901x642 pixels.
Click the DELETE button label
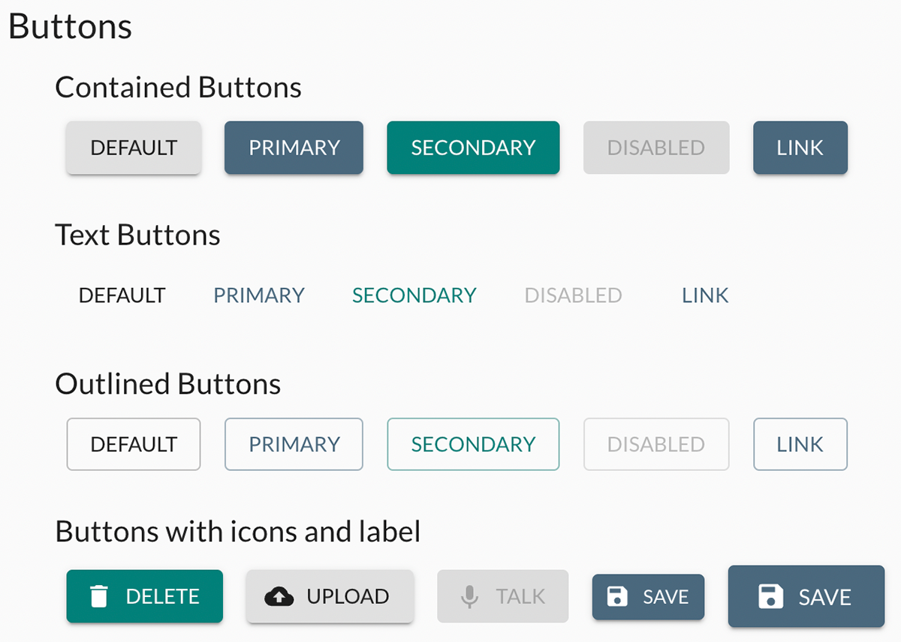click(162, 597)
